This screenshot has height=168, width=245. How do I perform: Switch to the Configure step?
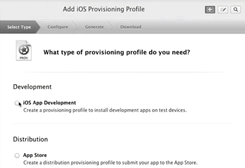(58, 27)
